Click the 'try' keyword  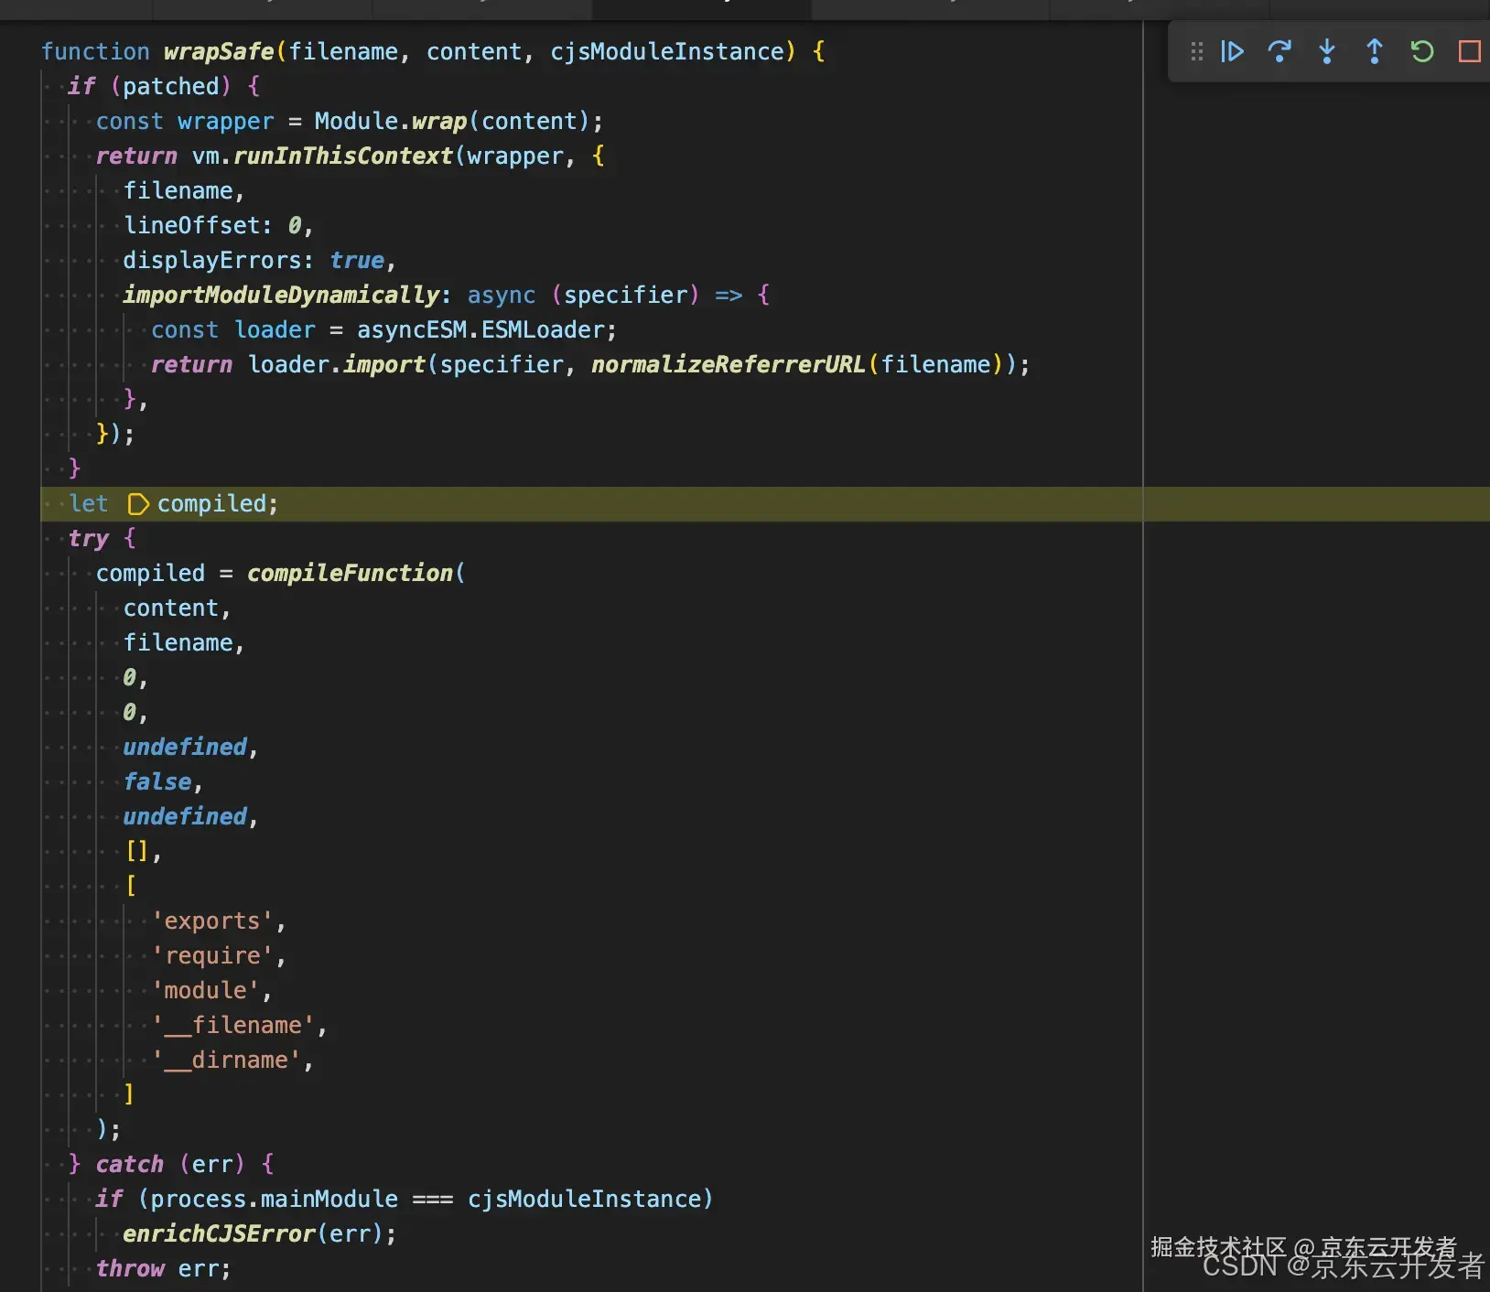(89, 539)
